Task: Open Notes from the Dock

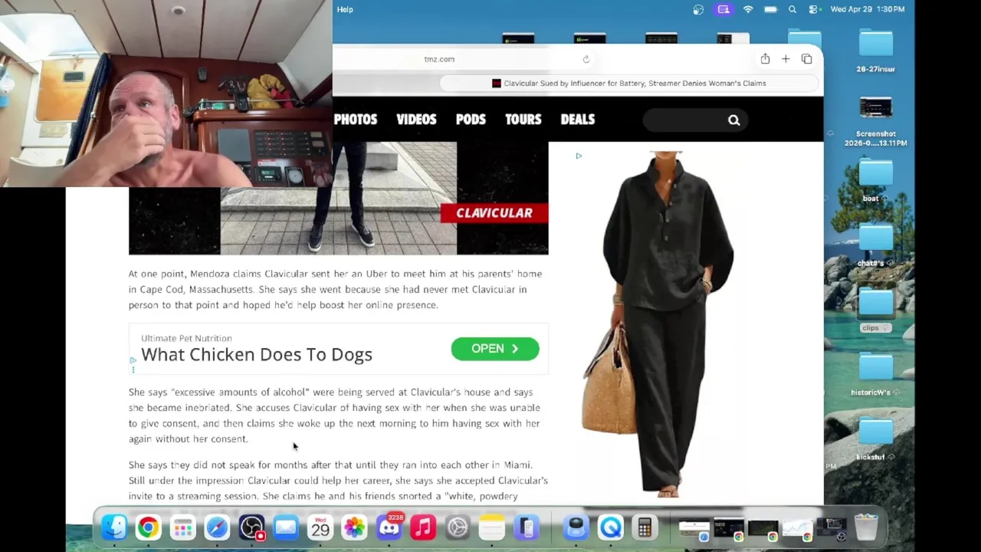Action: [x=492, y=527]
